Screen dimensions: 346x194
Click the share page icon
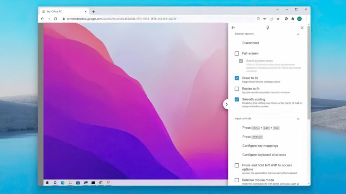271,19
